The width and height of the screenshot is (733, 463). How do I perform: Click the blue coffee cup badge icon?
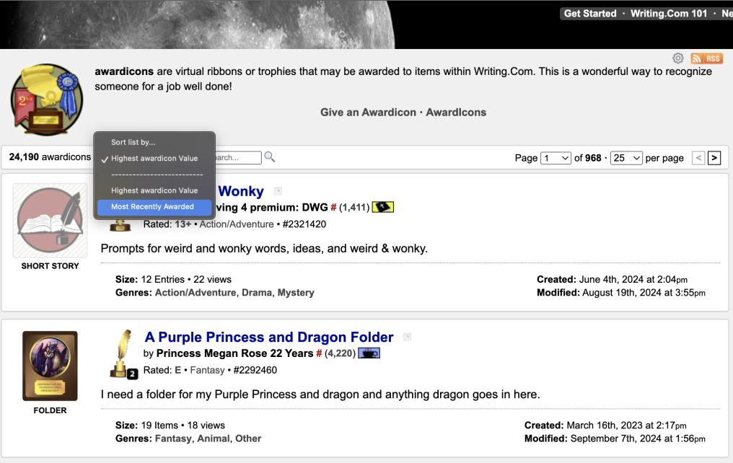pyautogui.click(x=369, y=353)
